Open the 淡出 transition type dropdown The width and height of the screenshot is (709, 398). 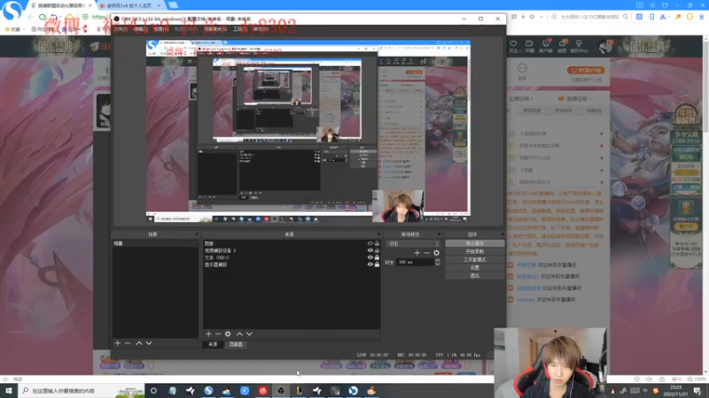coord(413,244)
